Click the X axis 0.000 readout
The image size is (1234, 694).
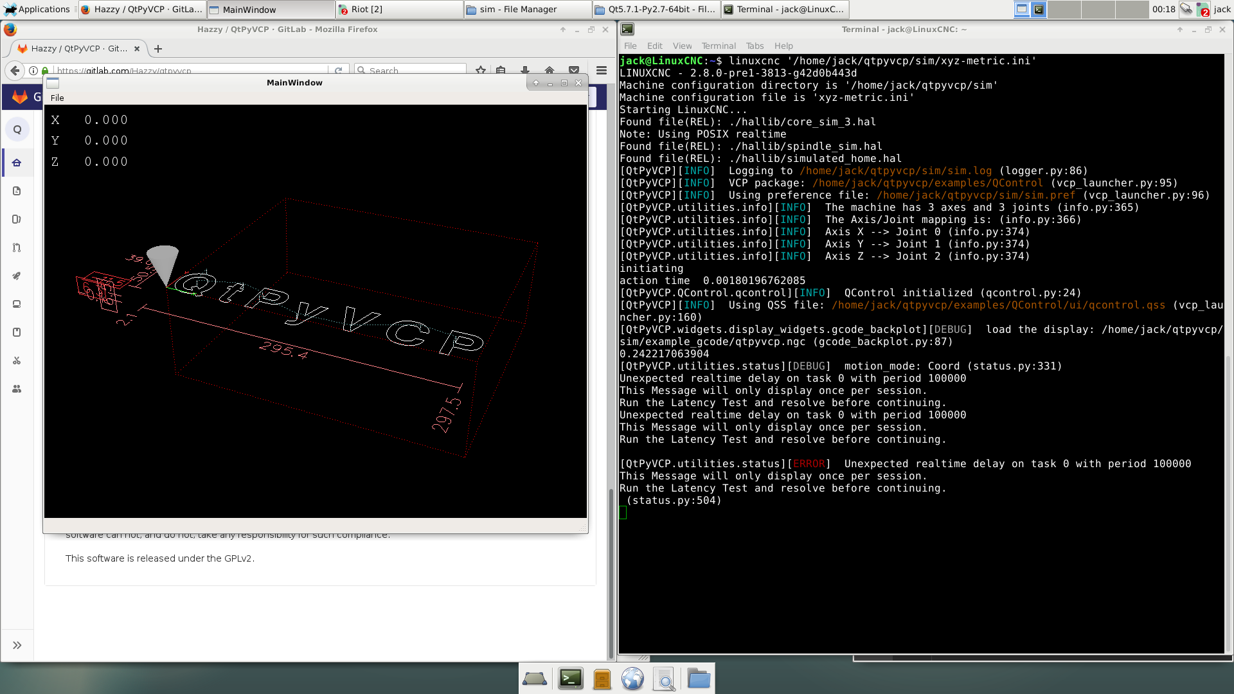106,120
